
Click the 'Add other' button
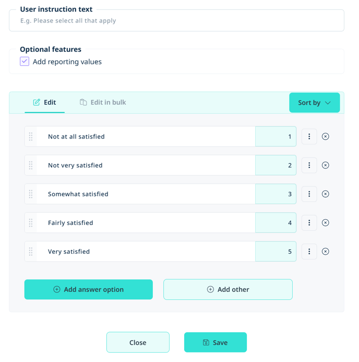pos(228,289)
